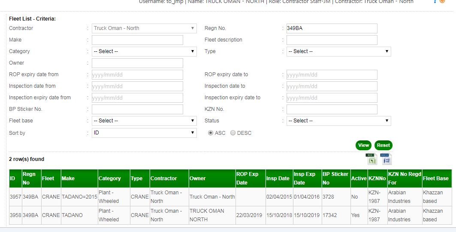Select DESC sort order
456x232 pixels.
pyautogui.click(x=233, y=133)
